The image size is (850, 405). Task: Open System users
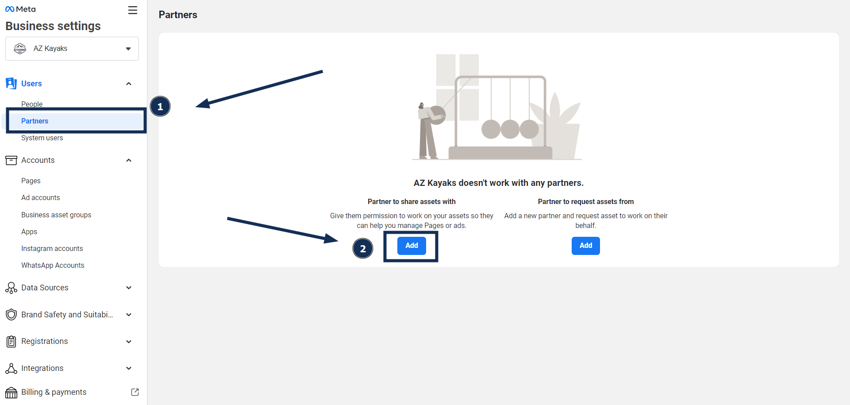(42, 138)
